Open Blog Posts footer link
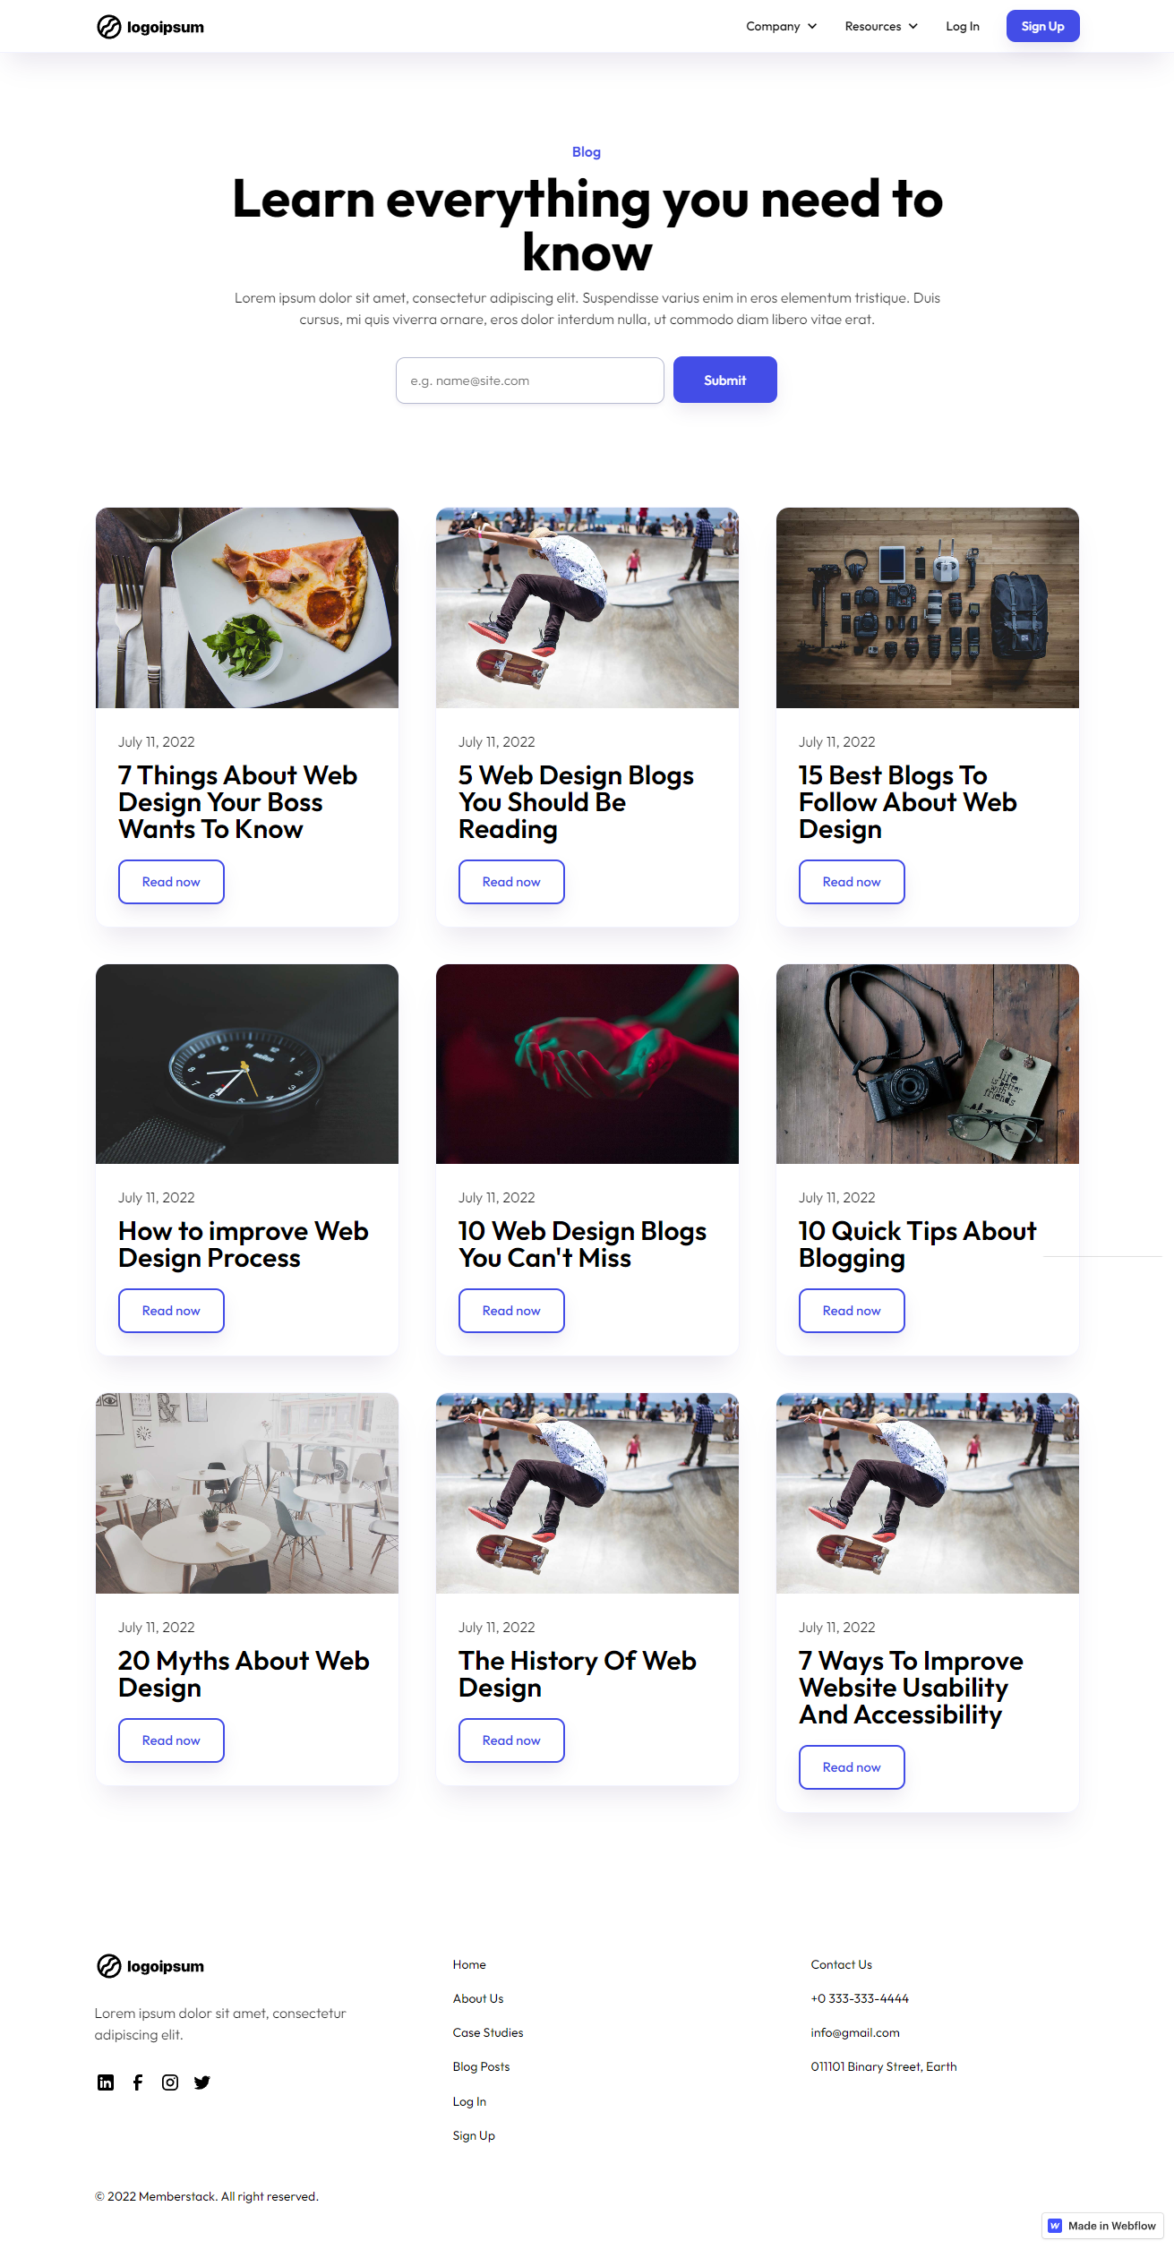The height and width of the screenshot is (2249, 1174). (481, 2066)
